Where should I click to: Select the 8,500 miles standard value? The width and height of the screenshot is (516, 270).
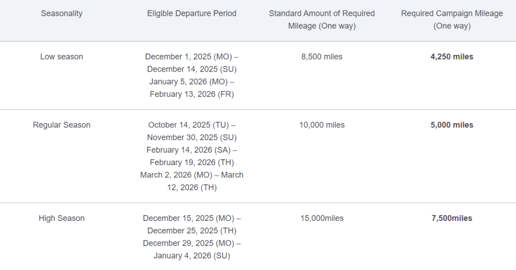pos(322,56)
